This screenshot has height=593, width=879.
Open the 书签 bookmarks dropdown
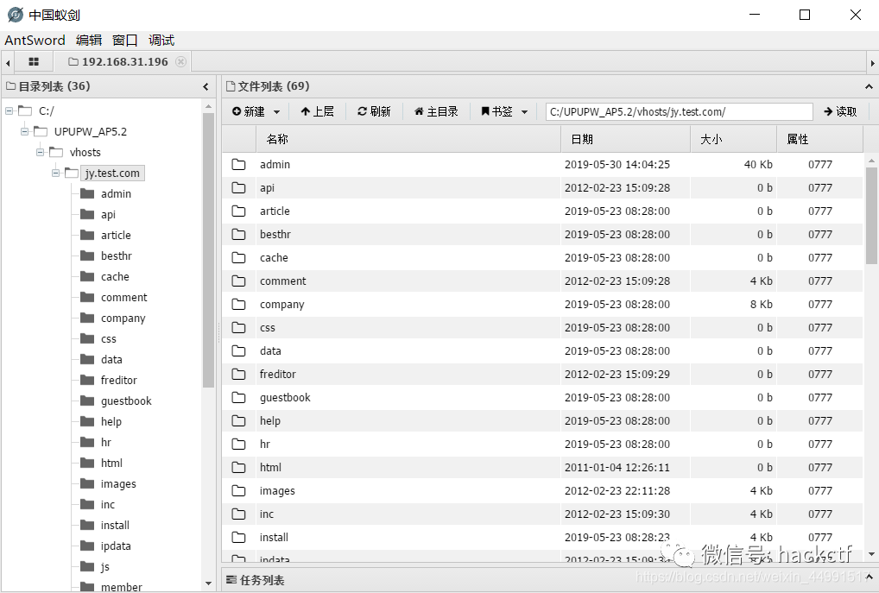504,111
